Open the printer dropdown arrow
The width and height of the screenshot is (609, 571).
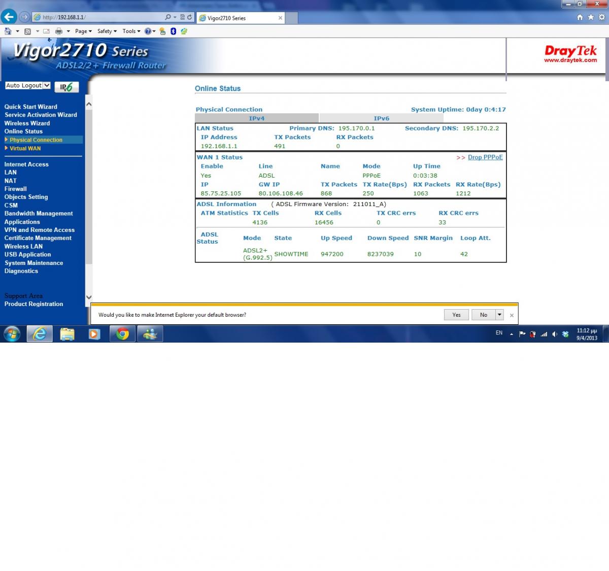tap(68, 31)
